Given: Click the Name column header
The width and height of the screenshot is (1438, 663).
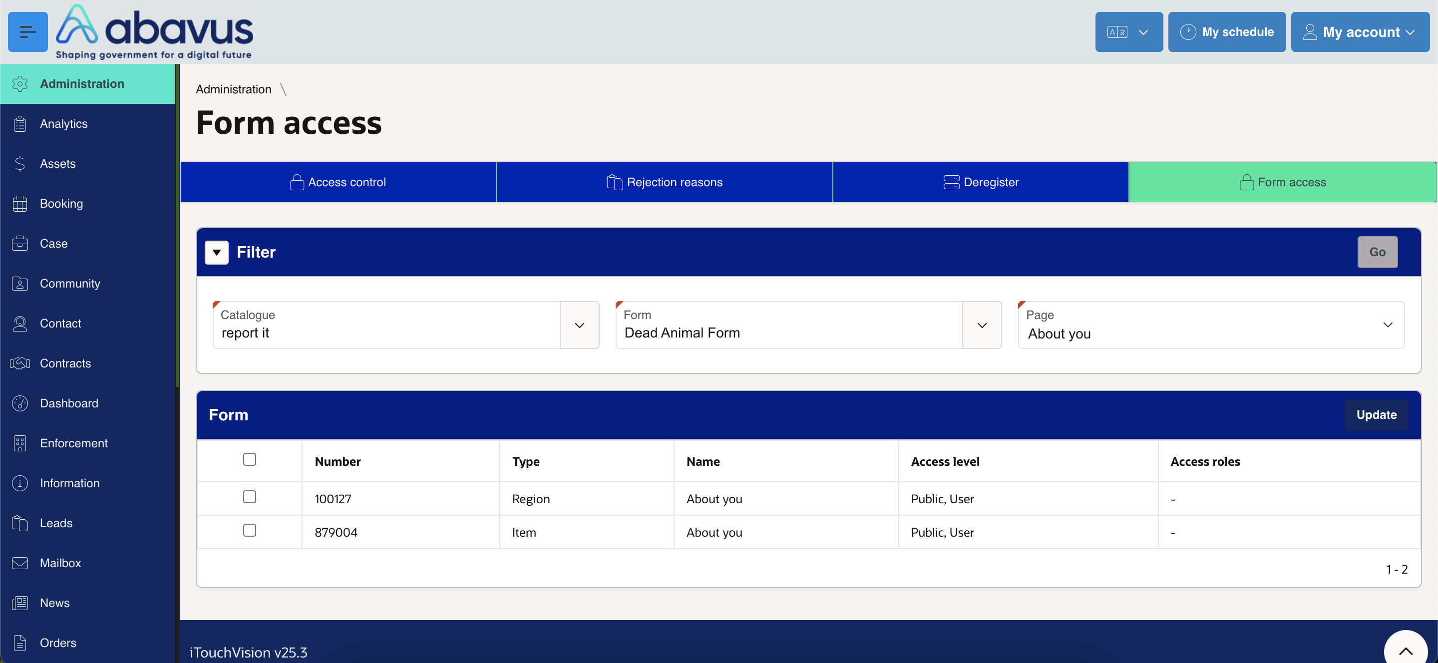Looking at the screenshot, I should 703,461.
